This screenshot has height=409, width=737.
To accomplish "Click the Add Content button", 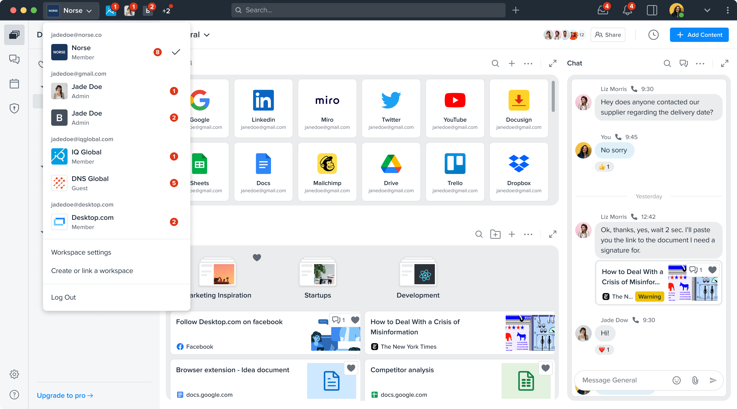I will [x=699, y=35].
